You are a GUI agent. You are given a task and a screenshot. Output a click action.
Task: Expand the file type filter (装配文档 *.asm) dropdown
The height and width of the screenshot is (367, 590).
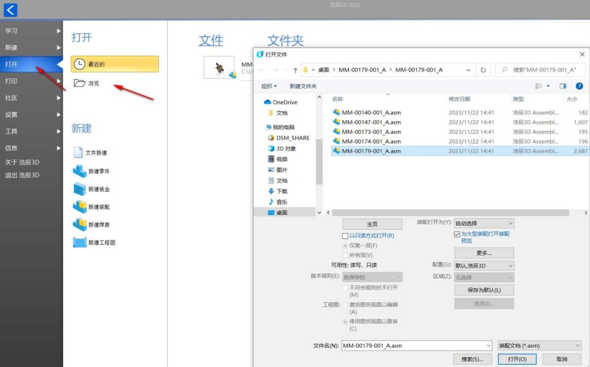pyautogui.click(x=539, y=346)
